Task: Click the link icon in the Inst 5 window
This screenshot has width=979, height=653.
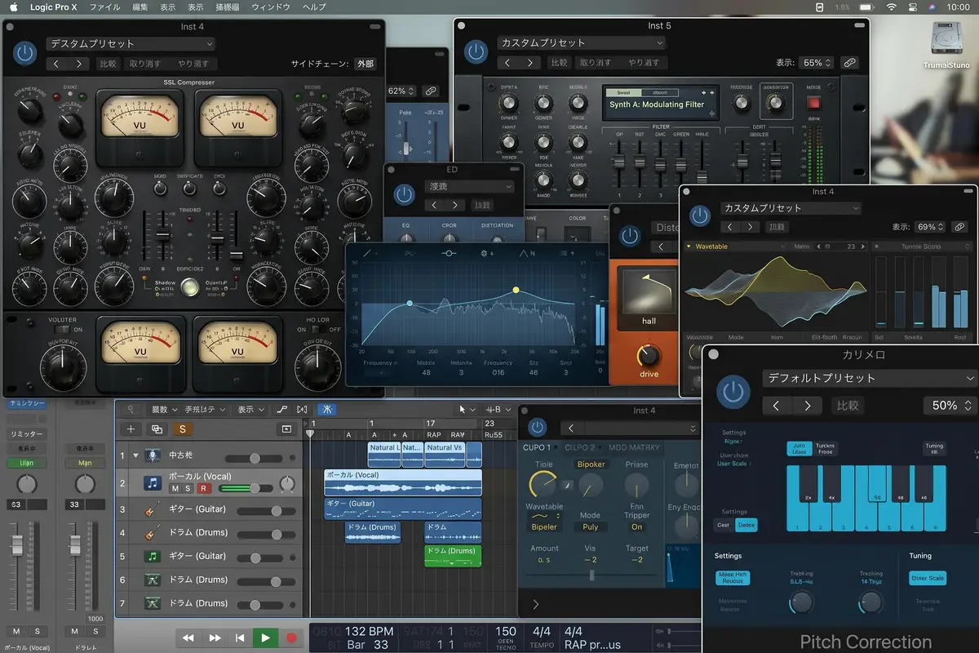Action: pyautogui.click(x=849, y=63)
